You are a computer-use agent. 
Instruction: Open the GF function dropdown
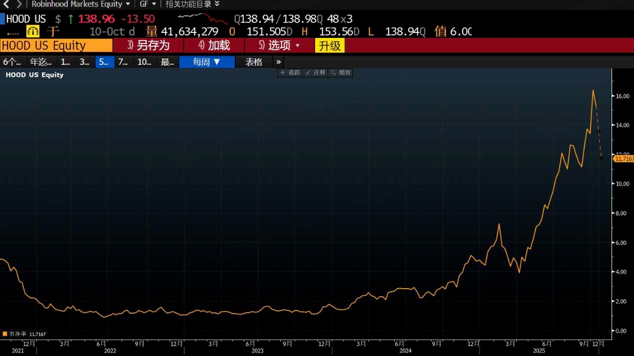(148, 4)
